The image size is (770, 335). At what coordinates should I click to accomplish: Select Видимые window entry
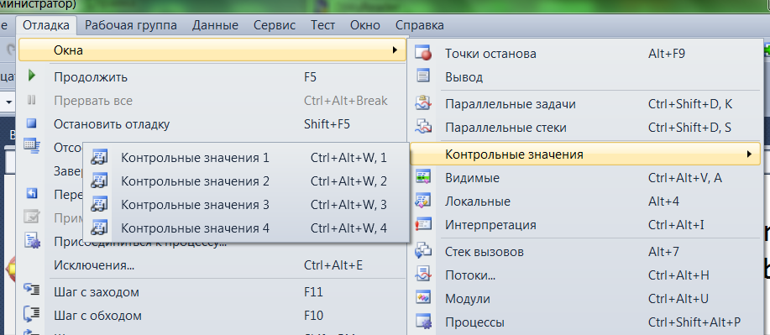(585, 178)
